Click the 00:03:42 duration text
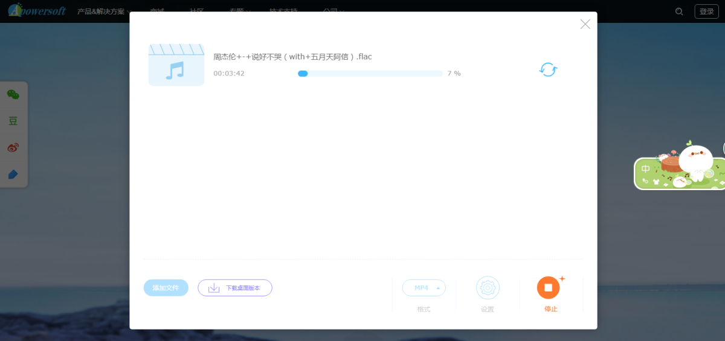 tap(229, 74)
